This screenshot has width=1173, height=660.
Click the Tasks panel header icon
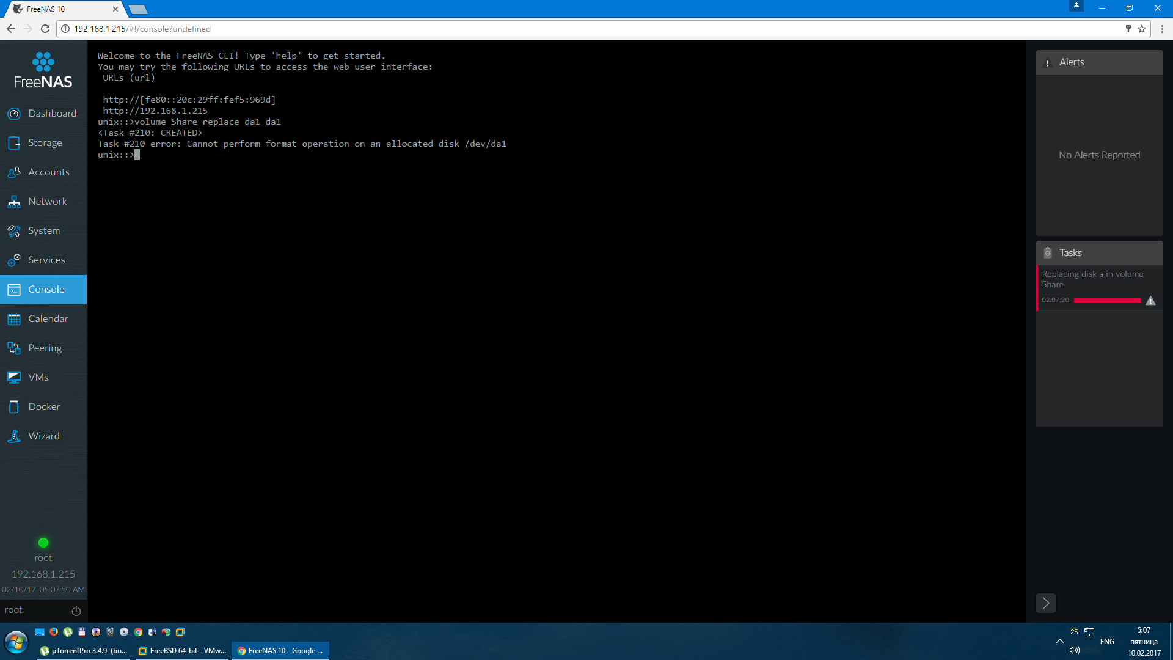click(1048, 253)
